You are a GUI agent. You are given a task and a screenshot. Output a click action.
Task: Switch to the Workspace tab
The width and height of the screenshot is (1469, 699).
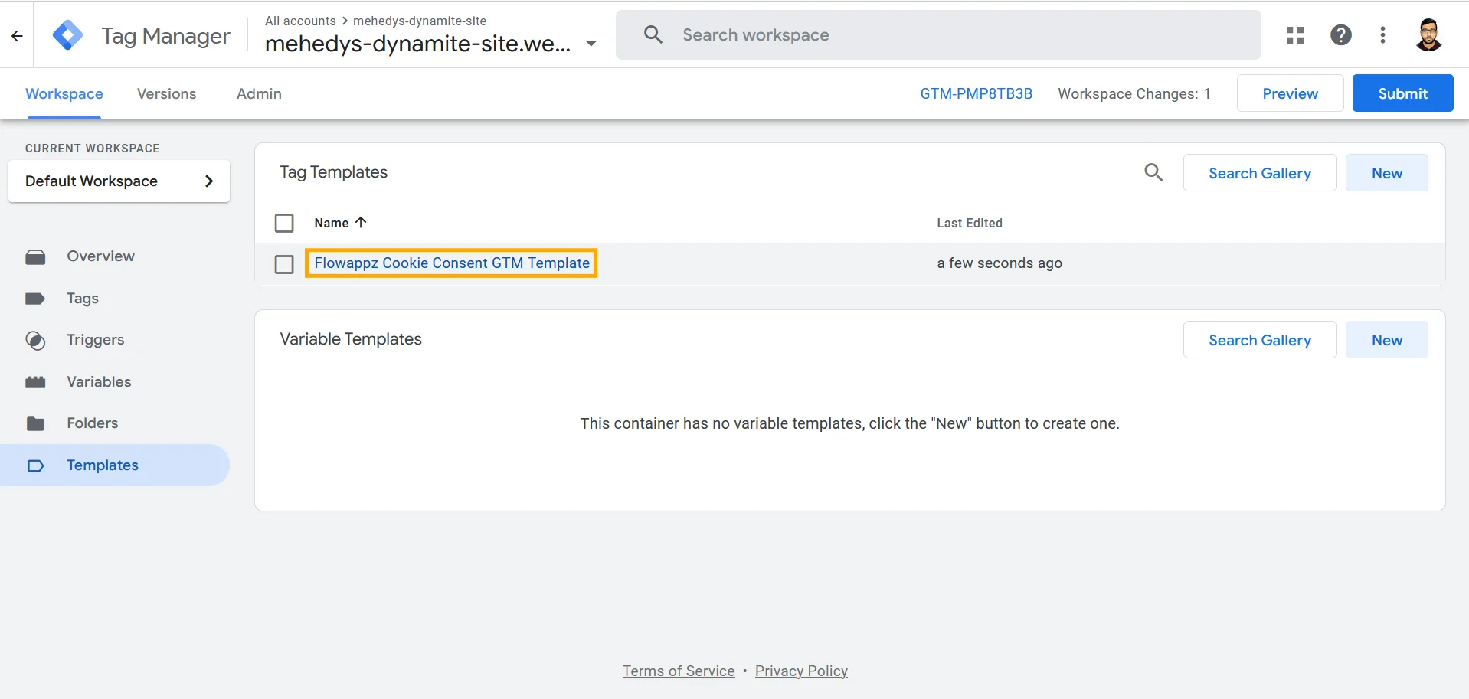click(x=64, y=93)
